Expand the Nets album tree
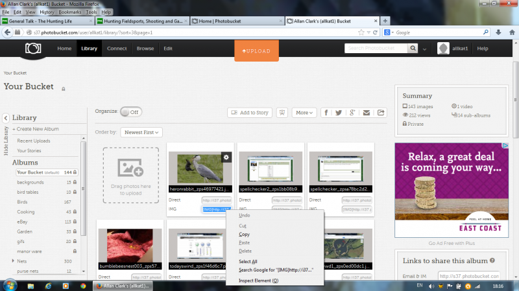 tap(14, 261)
